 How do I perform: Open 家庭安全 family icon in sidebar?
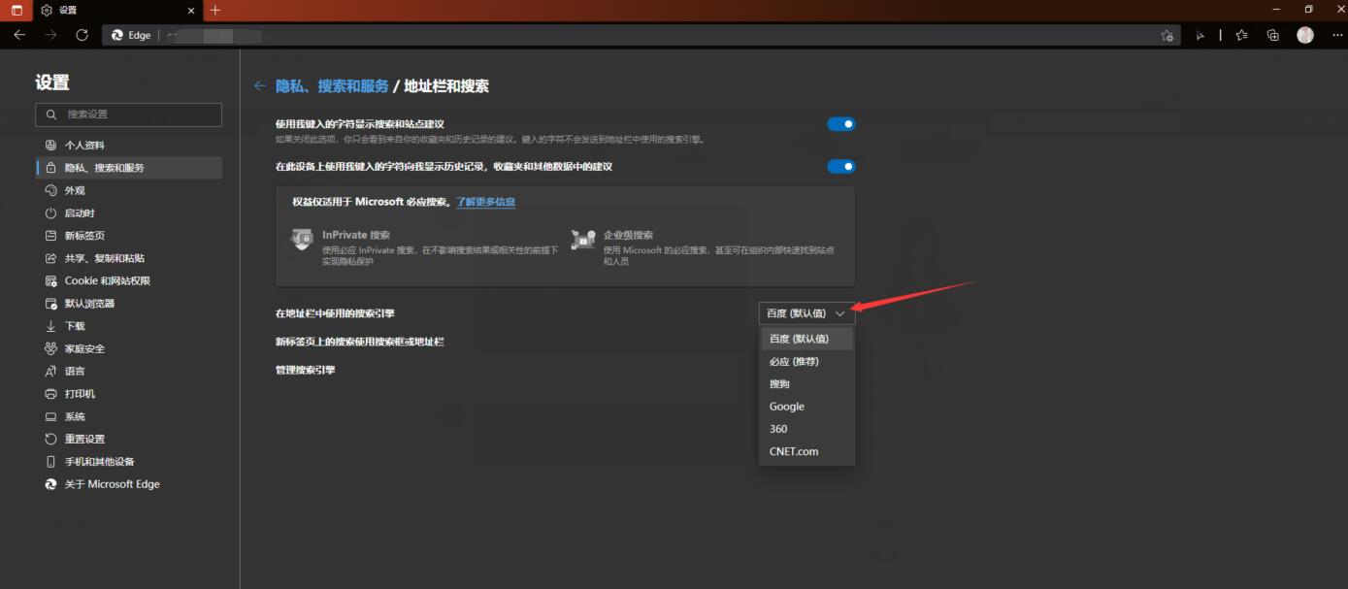51,348
